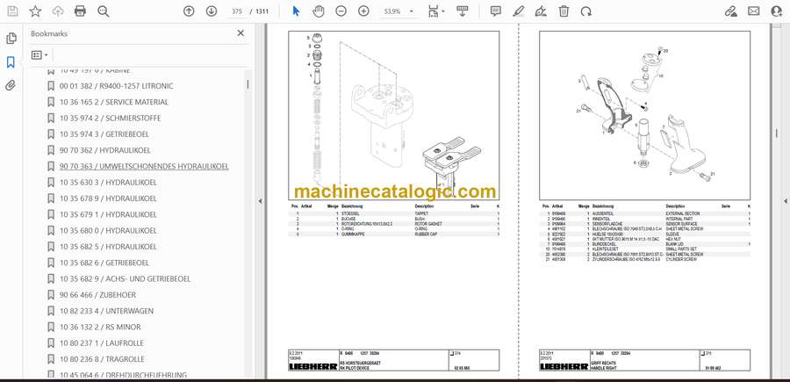Screen dimensions: 790x382
Task: Zoom in with the plus button
Action: [x=363, y=11]
